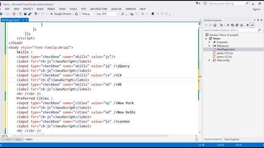Click Pending Changes Filter clock icon

click(x=221, y=25)
